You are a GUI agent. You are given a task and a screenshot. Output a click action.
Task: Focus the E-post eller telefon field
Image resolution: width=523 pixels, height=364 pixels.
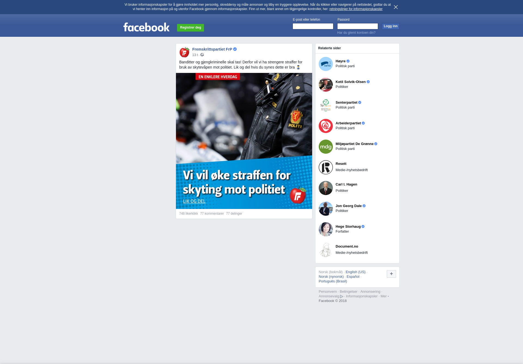coord(313,26)
